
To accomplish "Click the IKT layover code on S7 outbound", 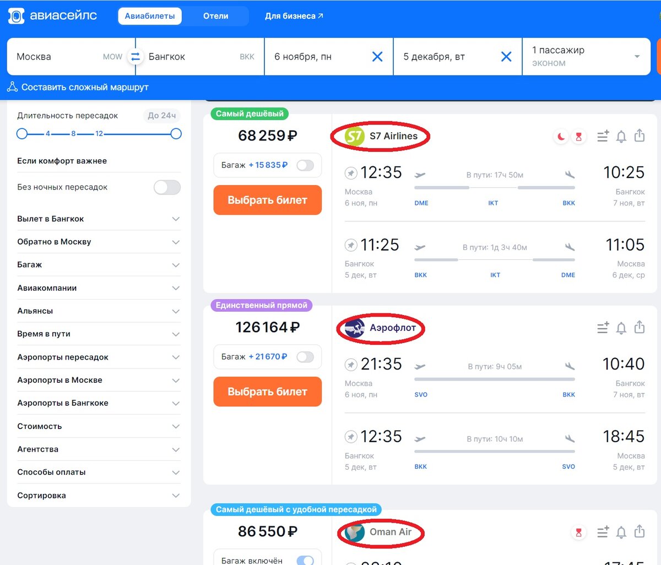I will tap(493, 203).
